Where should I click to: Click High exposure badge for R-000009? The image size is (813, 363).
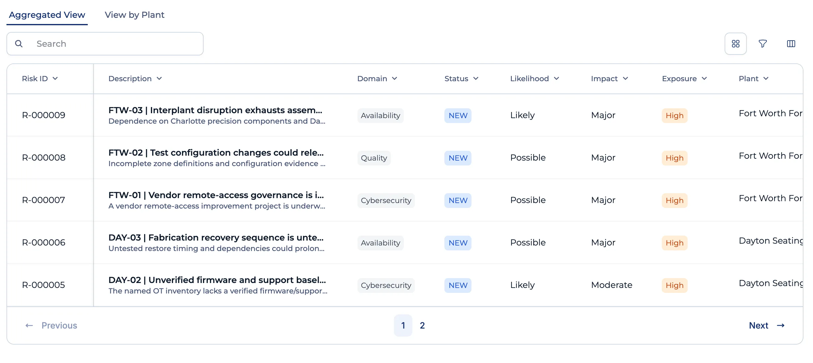tap(674, 115)
